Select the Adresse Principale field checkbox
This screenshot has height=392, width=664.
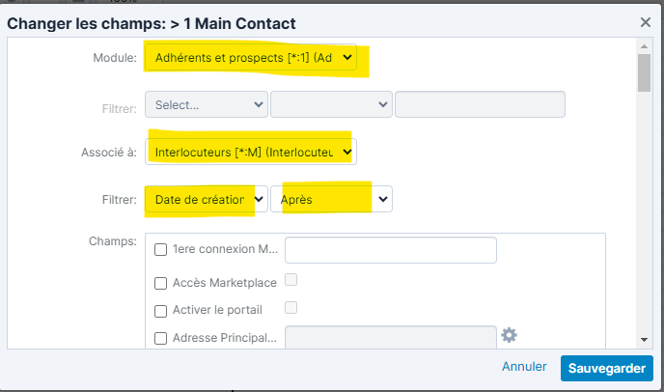161,338
